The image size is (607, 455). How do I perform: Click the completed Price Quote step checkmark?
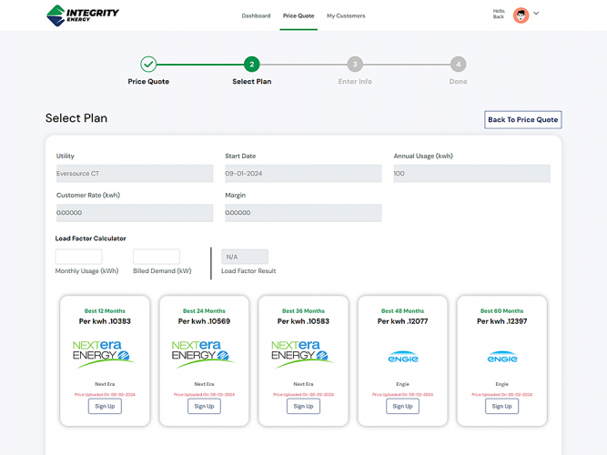(x=148, y=65)
